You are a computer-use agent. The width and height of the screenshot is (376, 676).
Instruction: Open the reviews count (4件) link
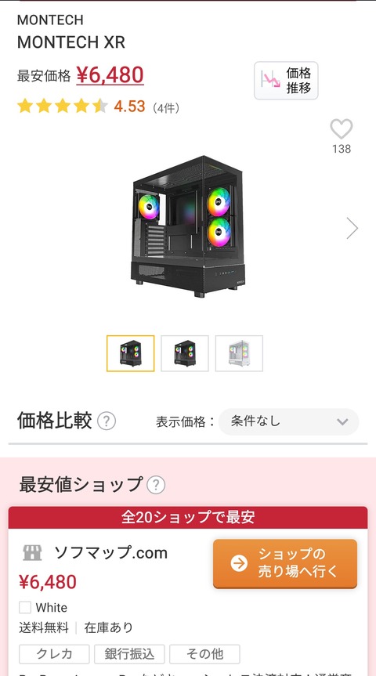click(166, 108)
